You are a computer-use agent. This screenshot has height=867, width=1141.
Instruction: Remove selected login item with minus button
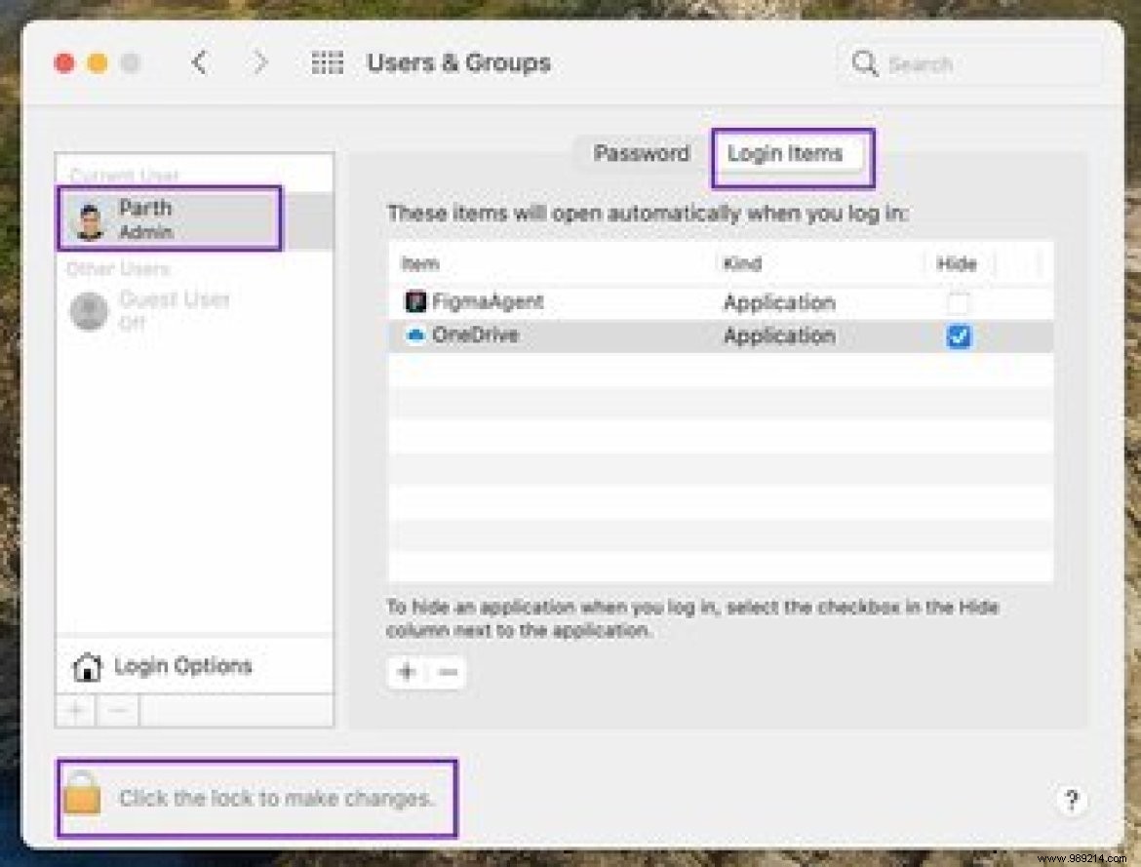(x=447, y=672)
